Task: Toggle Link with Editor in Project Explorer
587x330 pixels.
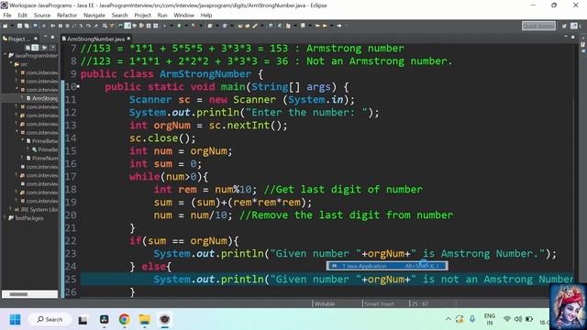Action: point(35,48)
